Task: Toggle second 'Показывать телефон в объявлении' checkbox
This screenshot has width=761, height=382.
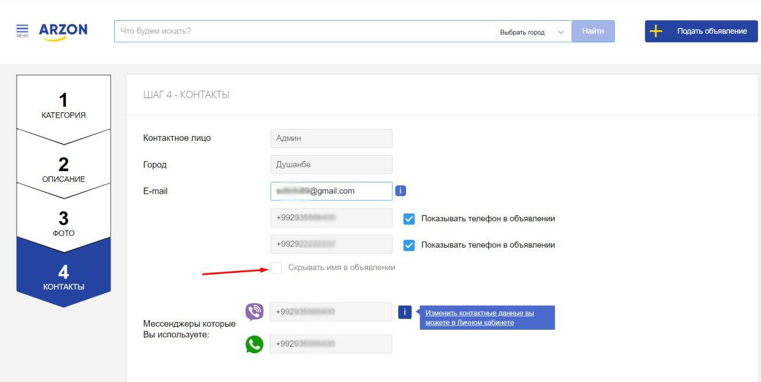Action: coord(409,245)
